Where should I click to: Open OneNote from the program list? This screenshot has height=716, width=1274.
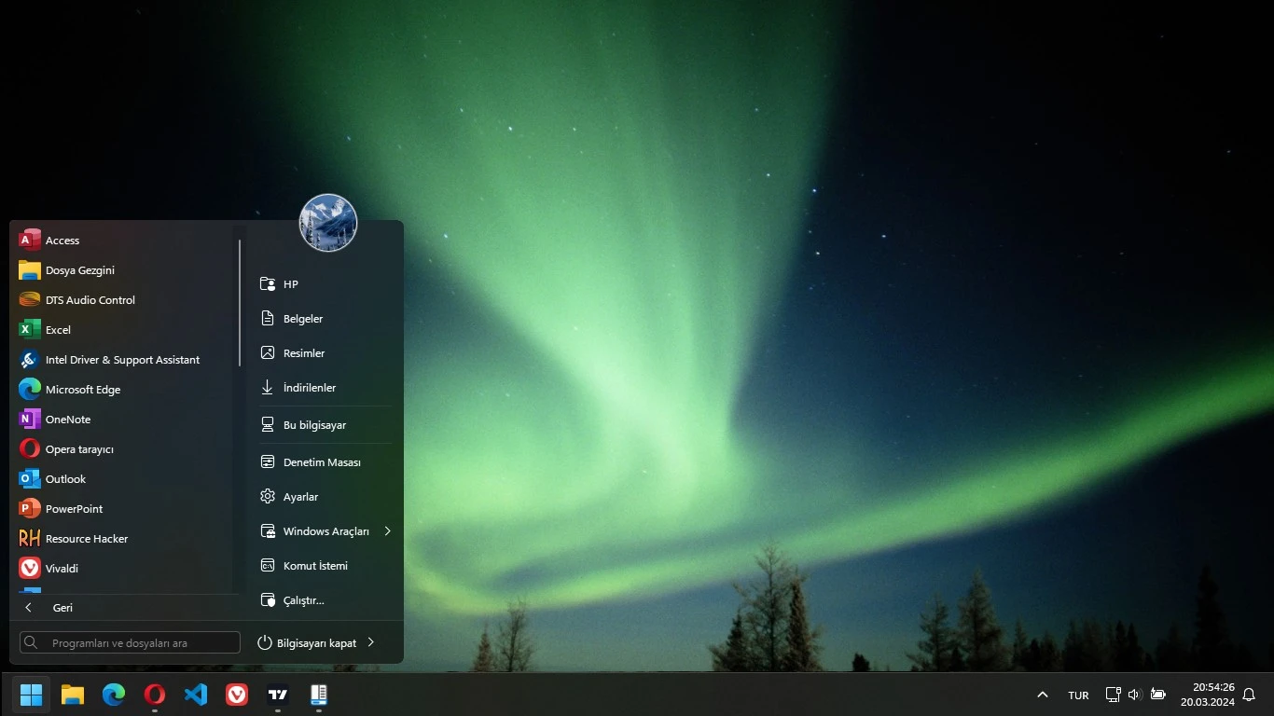click(x=123, y=420)
